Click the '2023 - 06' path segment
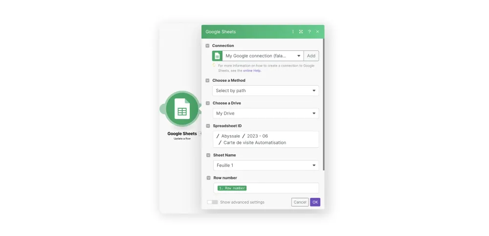 [x=258, y=136]
